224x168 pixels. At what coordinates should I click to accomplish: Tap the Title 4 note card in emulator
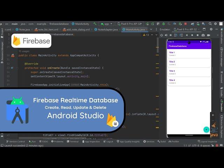189,82
